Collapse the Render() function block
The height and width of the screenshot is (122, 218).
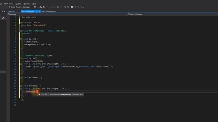(x=21, y=86)
